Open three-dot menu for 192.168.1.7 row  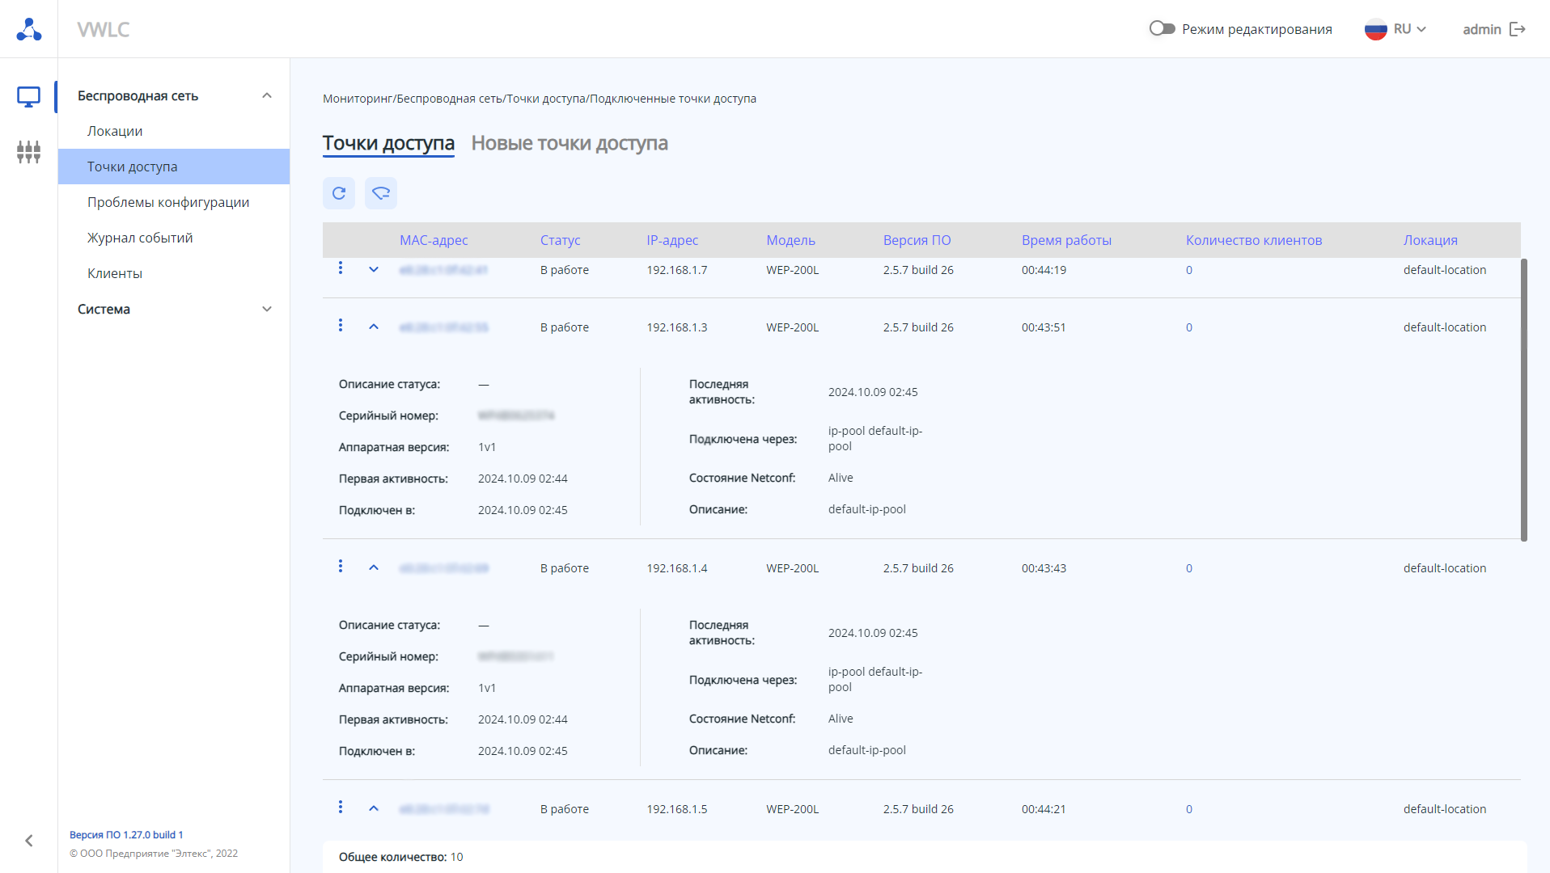341,268
